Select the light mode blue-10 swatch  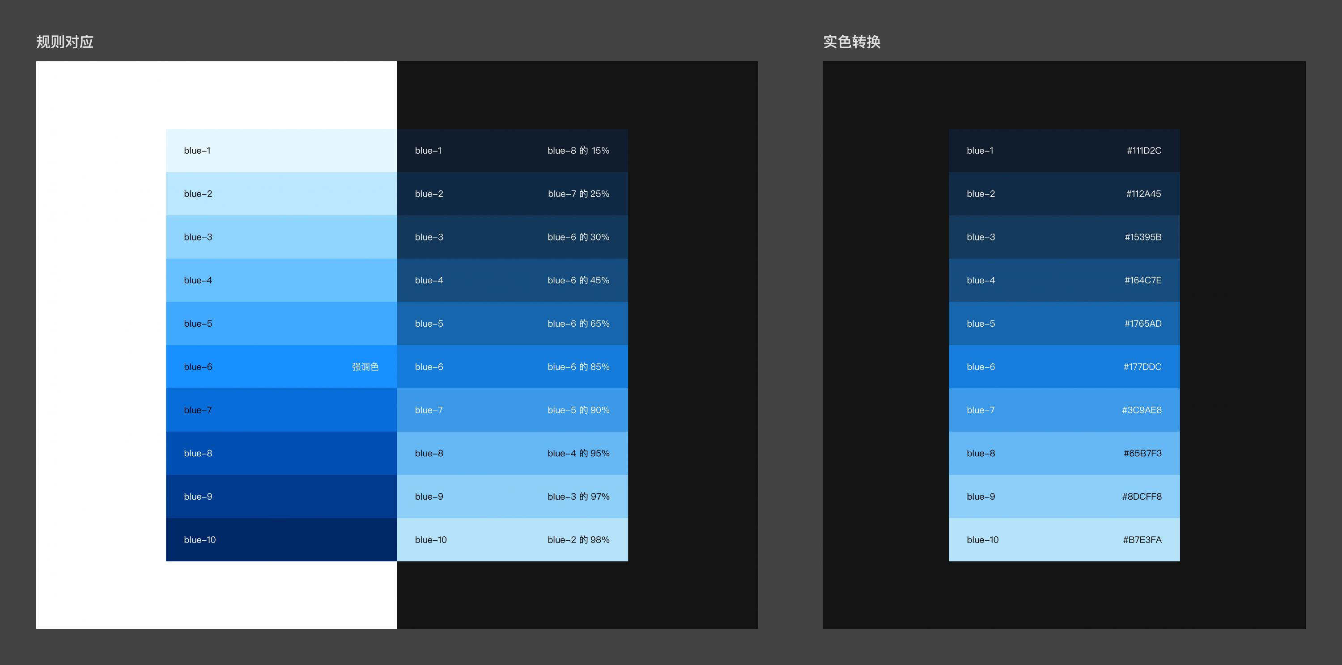[281, 539]
